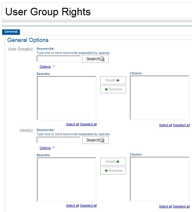Screen dimensions: 192x212
Task: Select all in User Group(s) Results
Action: (72, 124)
